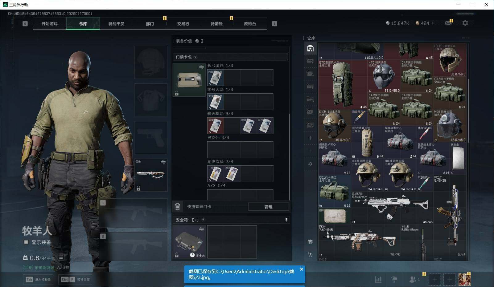This screenshot has width=494, height=287.
Task: Click the empty helmet equipment slot
Action: (x=151, y=62)
